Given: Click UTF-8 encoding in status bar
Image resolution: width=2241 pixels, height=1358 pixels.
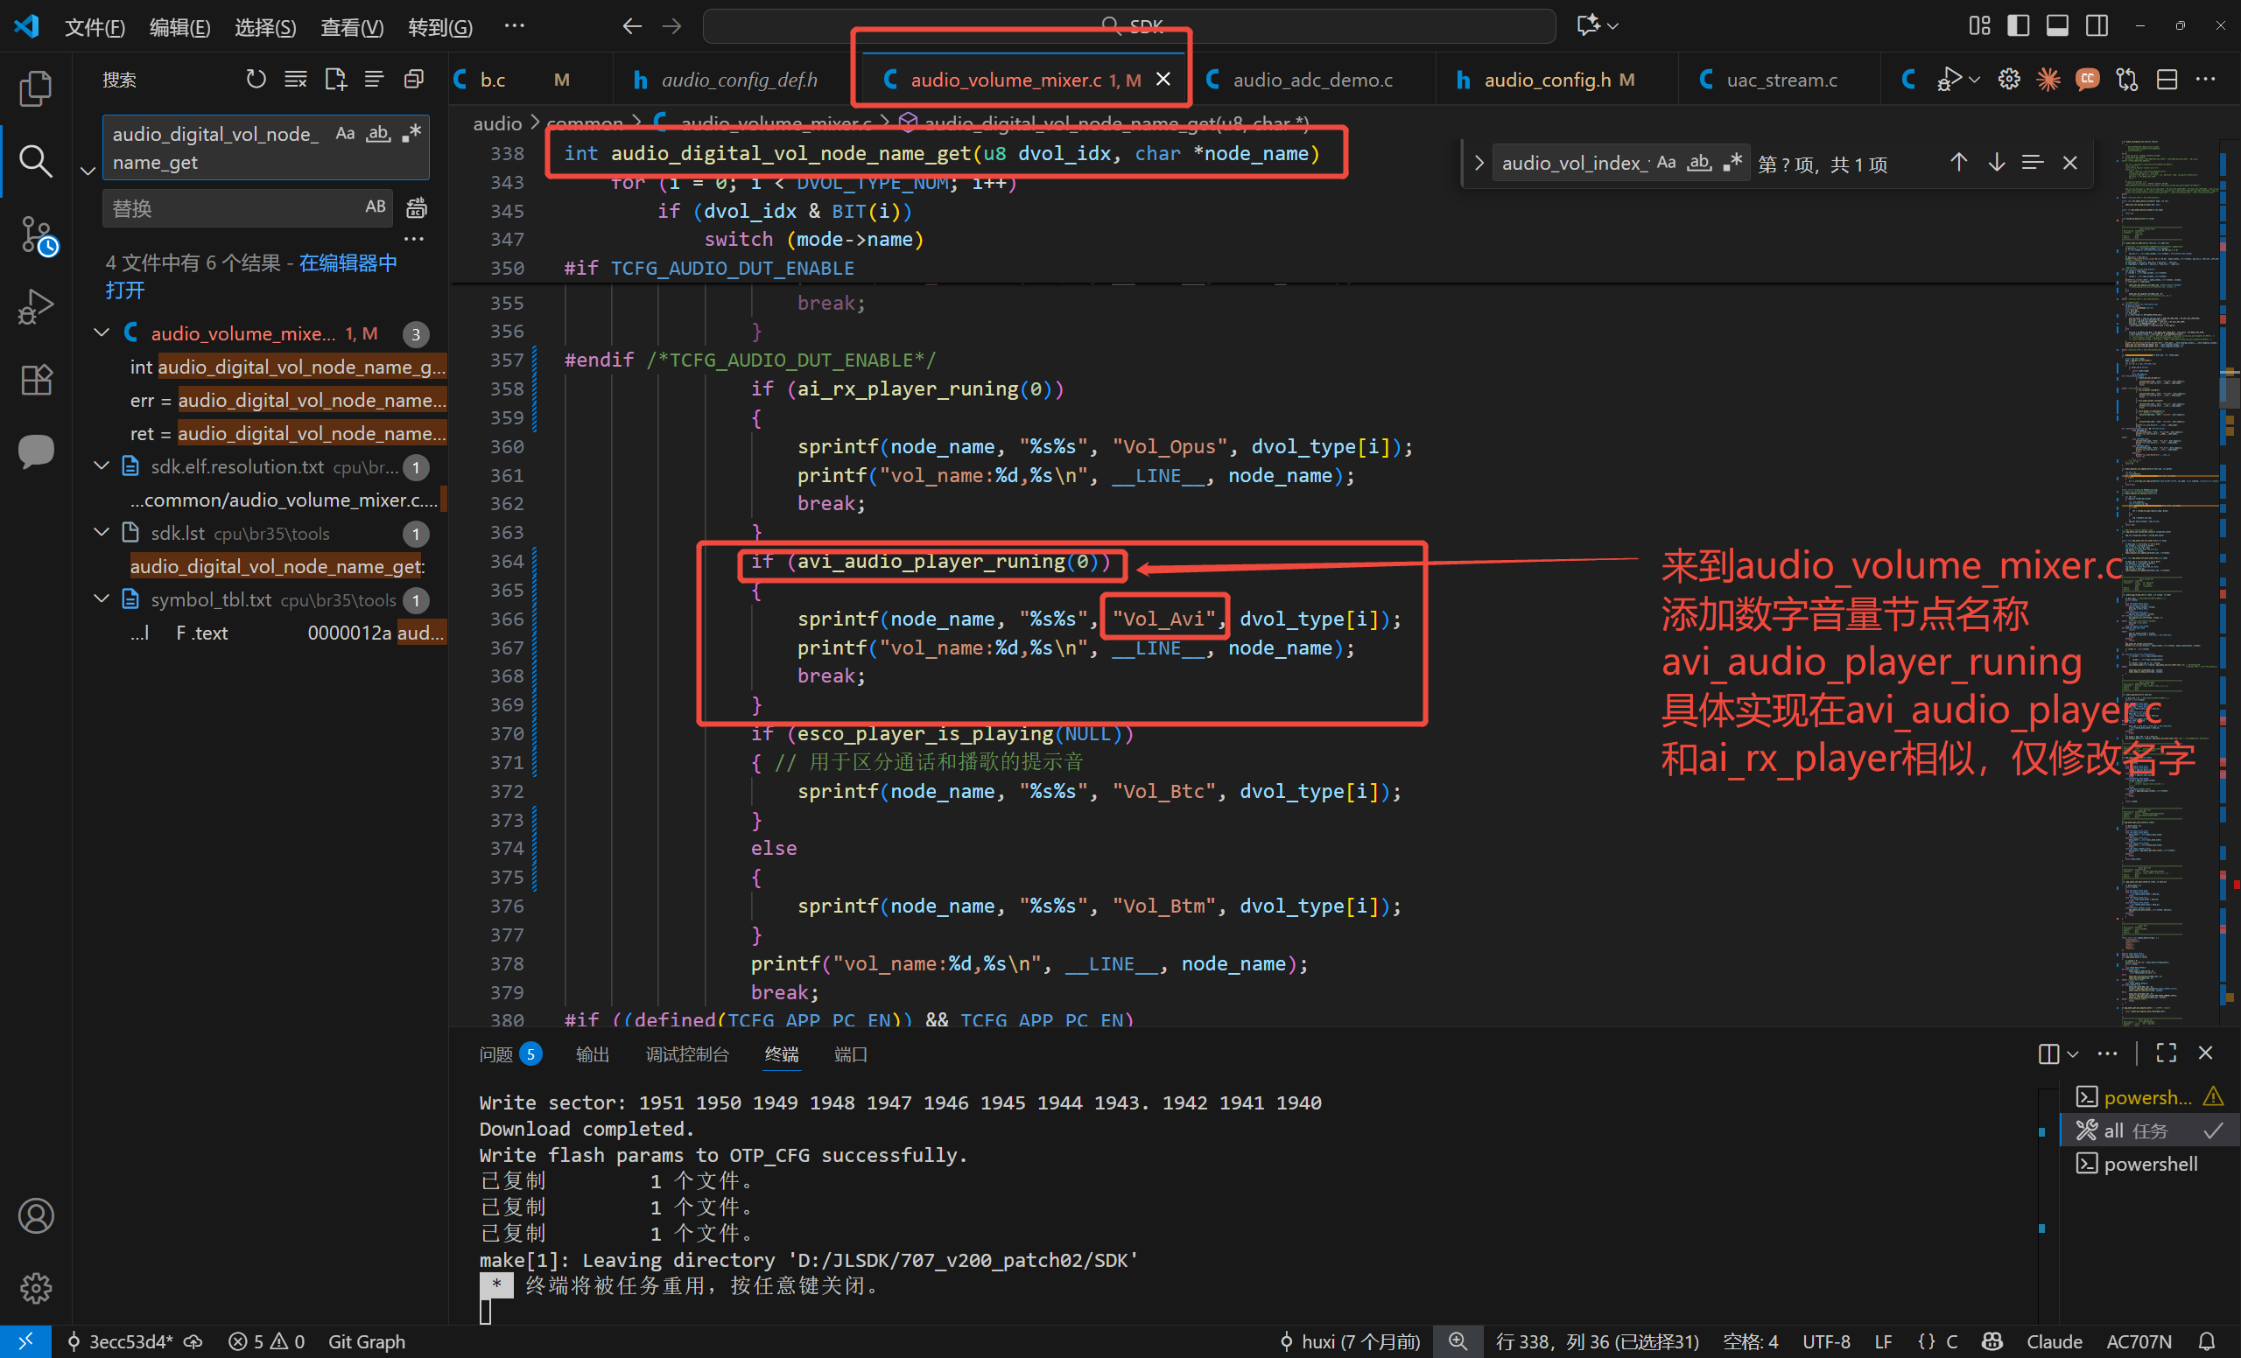Looking at the screenshot, I should [1826, 1341].
